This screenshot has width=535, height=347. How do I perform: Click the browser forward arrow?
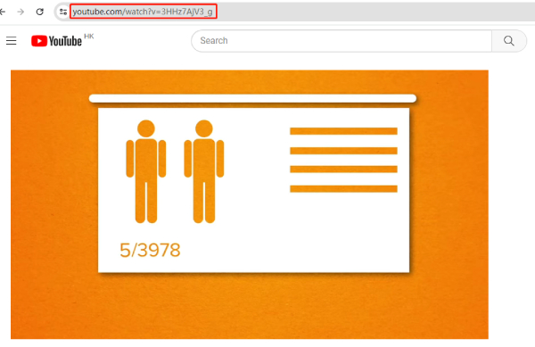pos(21,12)
